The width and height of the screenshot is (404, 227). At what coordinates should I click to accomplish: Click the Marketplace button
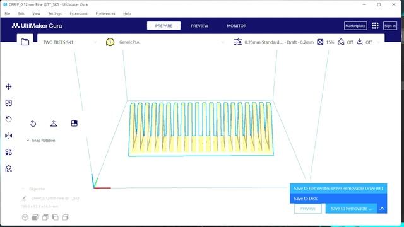point(355,26)
